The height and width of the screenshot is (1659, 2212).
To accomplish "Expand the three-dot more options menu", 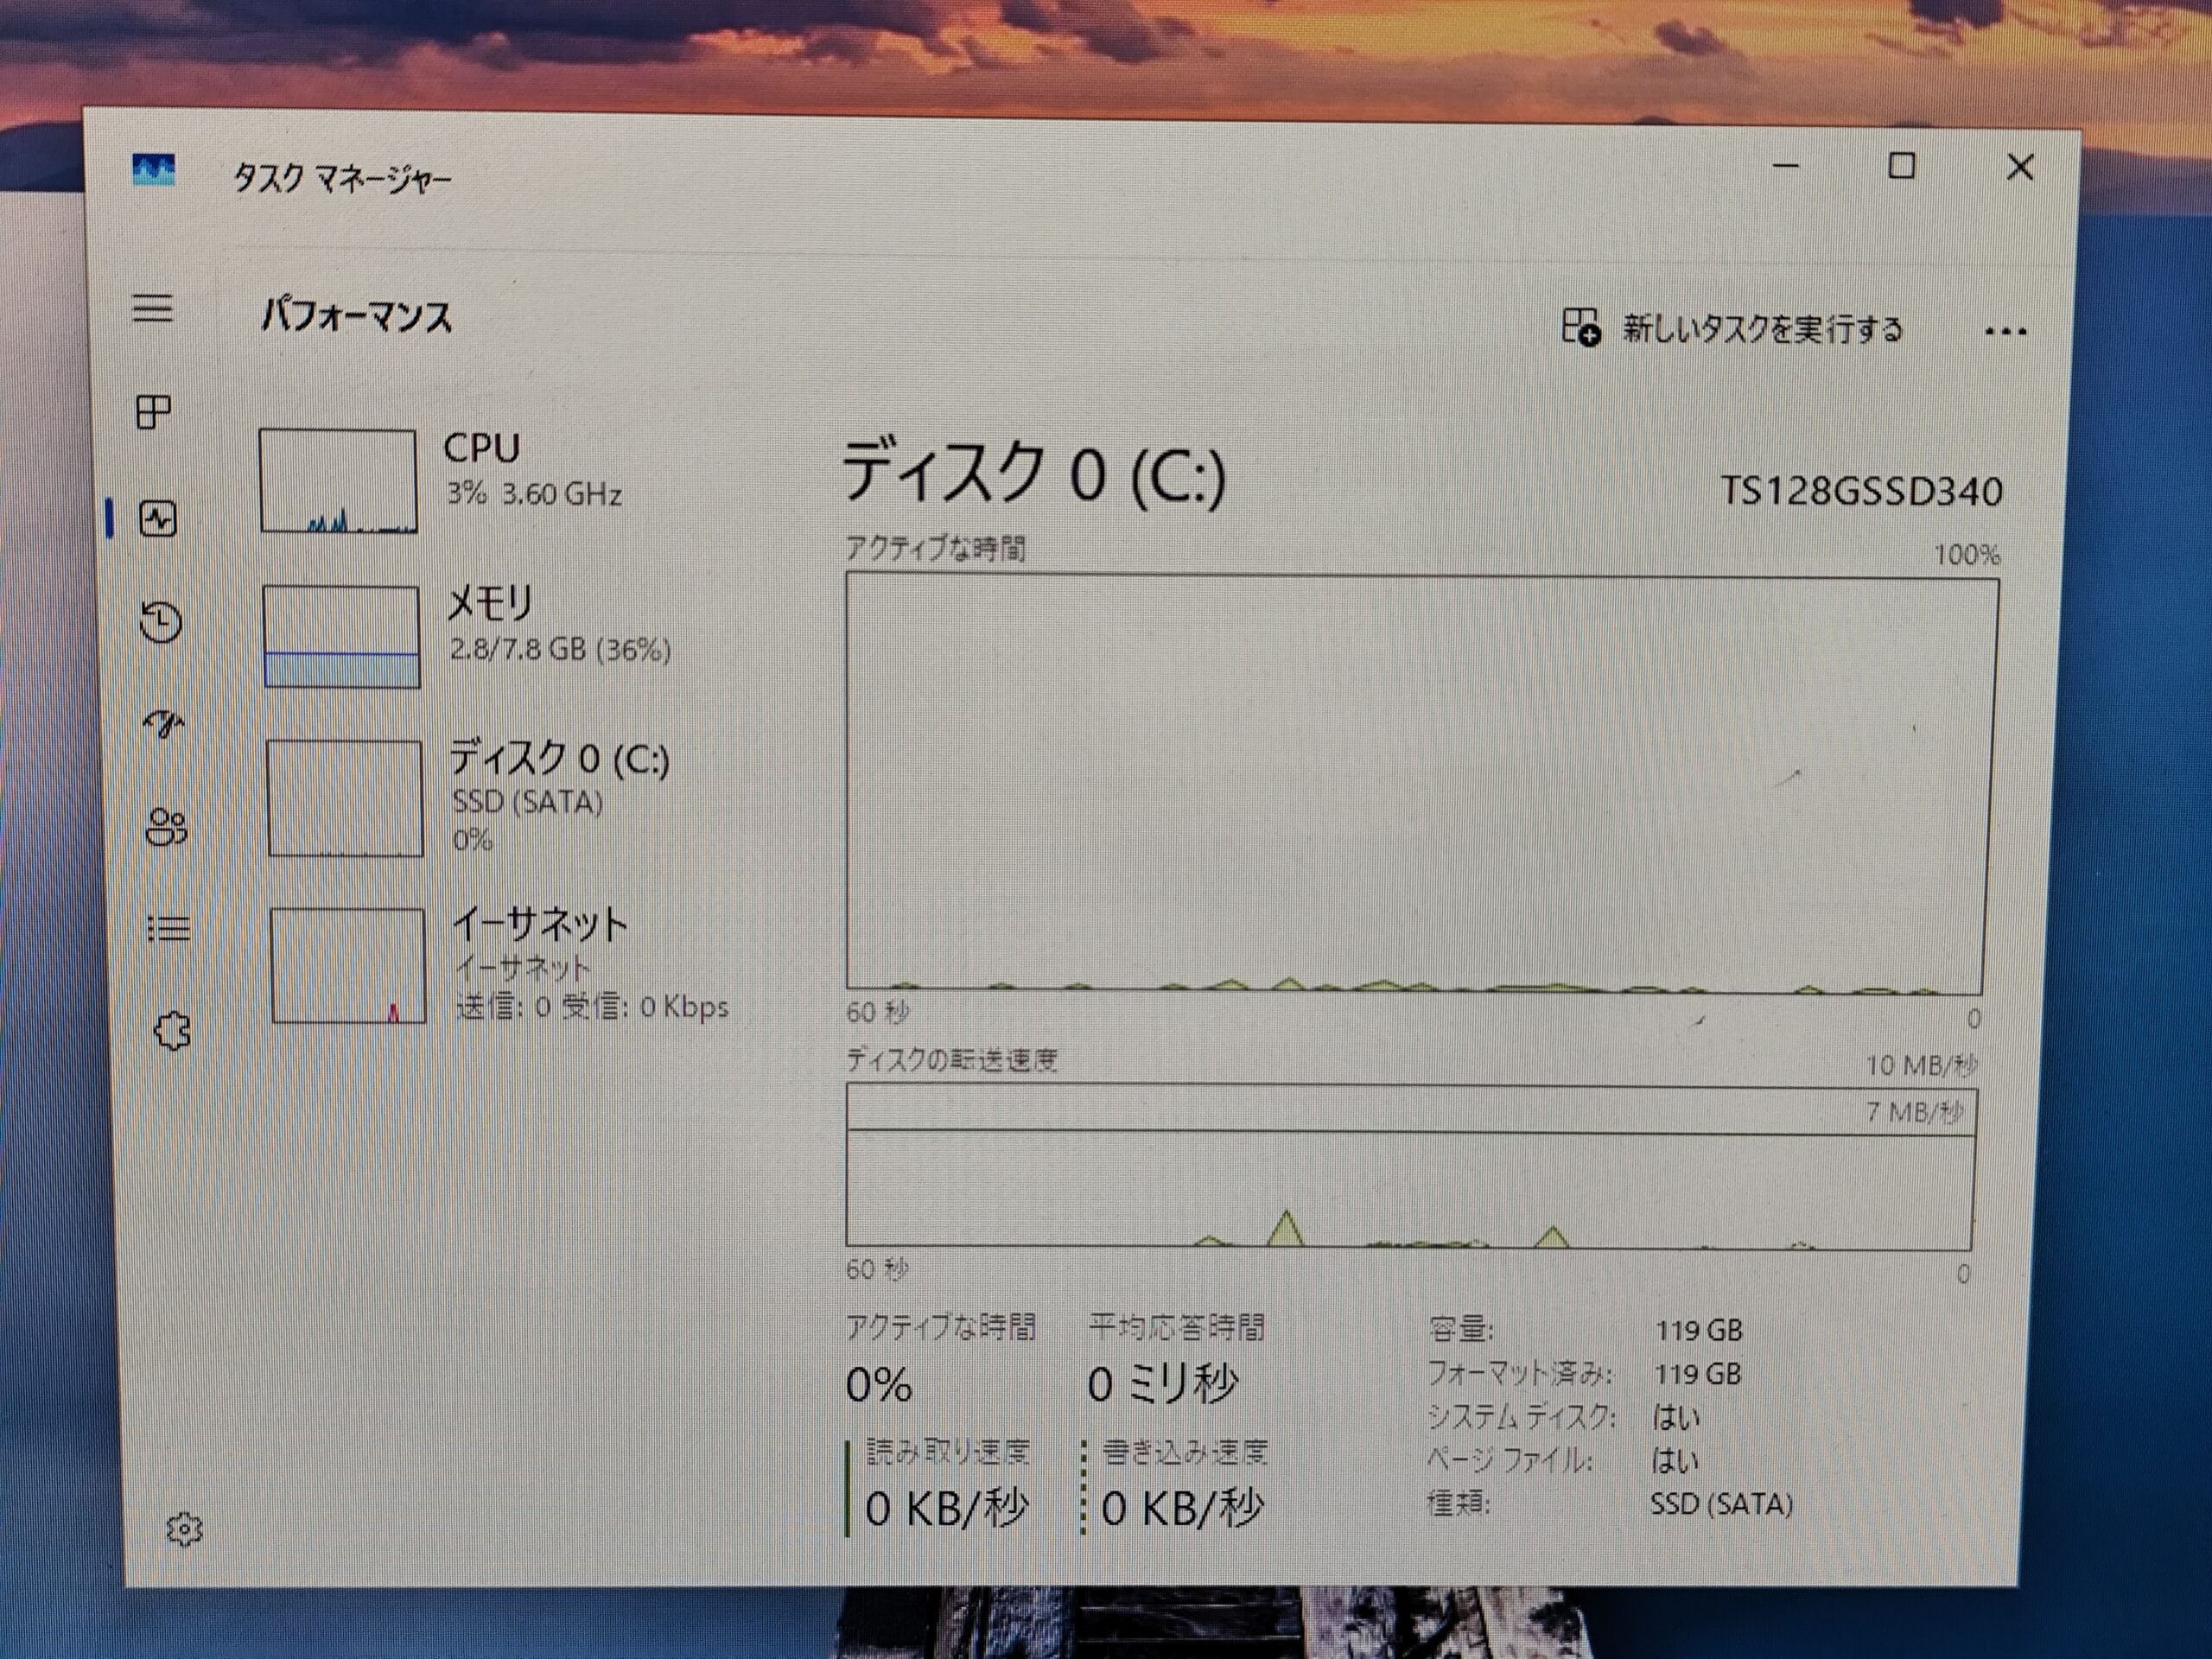I will 2005,332.
